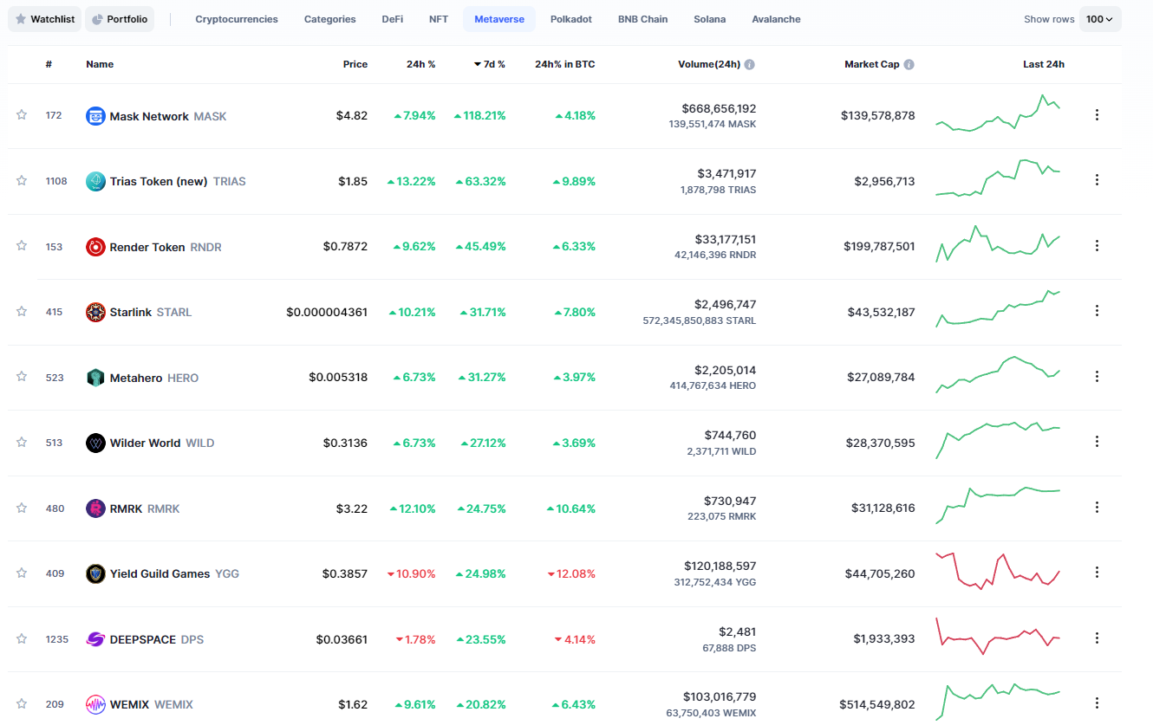Click the WEMIX coin logo
The height and width of the screenshot is (725, 1153).
click(95, 704)
